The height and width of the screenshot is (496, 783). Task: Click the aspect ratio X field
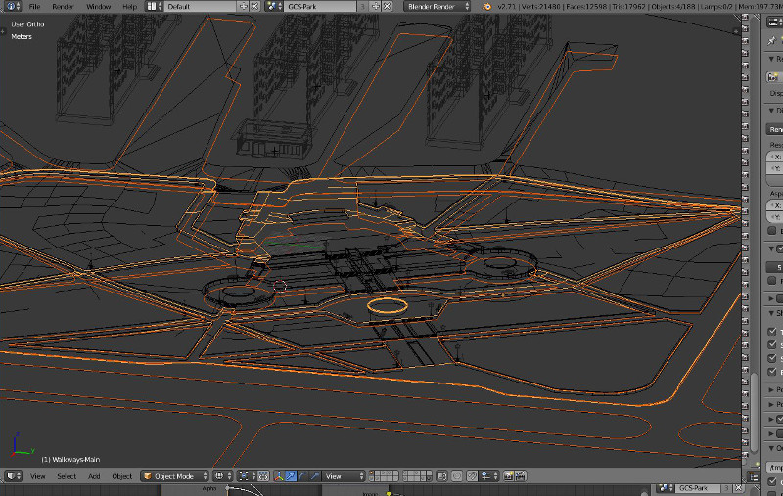click(x=774, y=205)
